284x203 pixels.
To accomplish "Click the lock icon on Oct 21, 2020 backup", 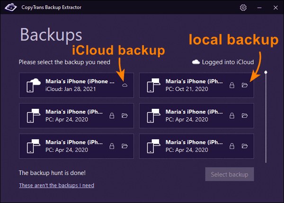I will click(232, 85).
